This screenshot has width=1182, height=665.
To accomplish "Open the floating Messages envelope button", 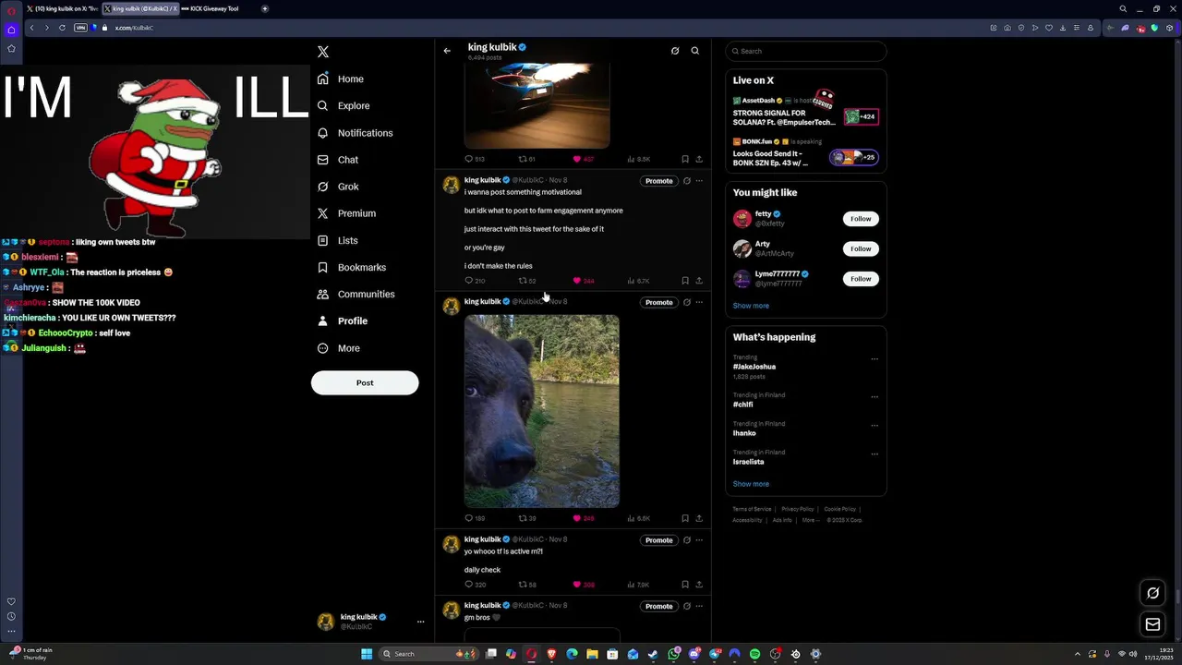I will coord(1152,624).
